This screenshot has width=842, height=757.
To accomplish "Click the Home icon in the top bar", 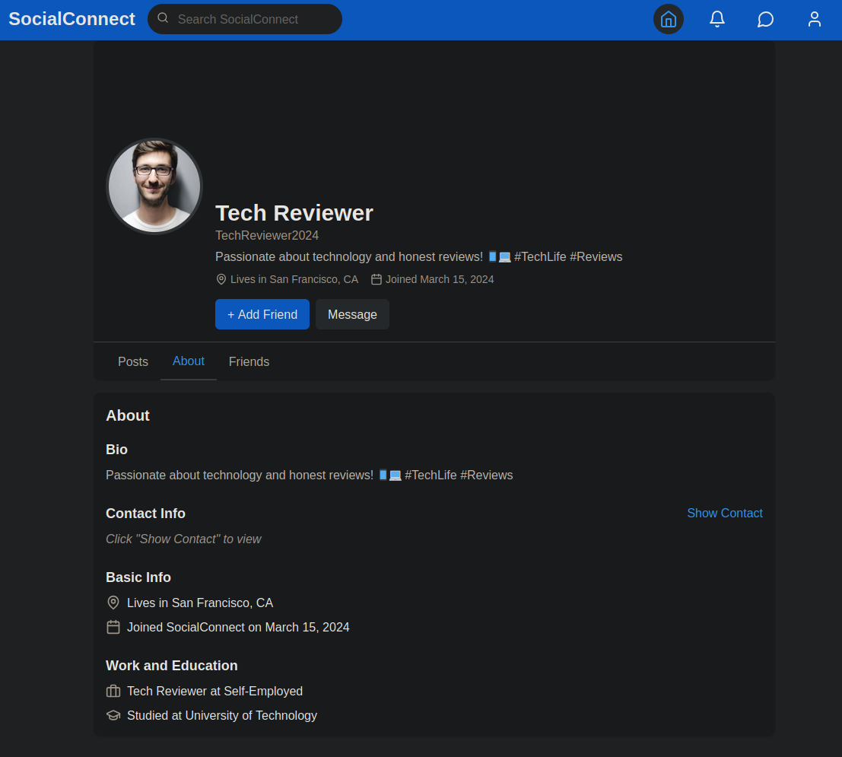I will point(668,19).
